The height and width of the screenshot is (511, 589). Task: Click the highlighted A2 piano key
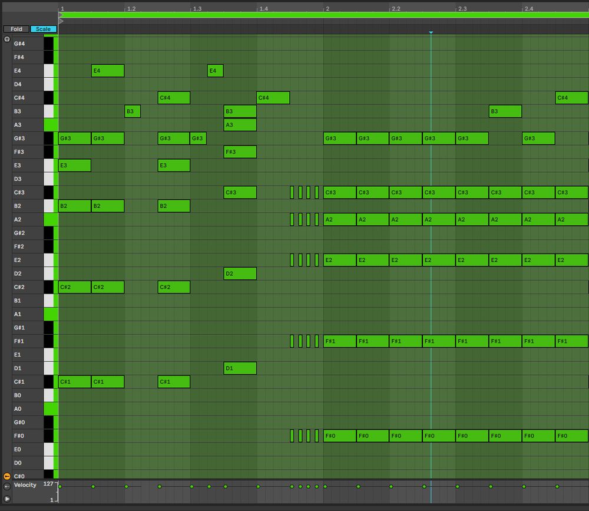[x=51, y=220]
